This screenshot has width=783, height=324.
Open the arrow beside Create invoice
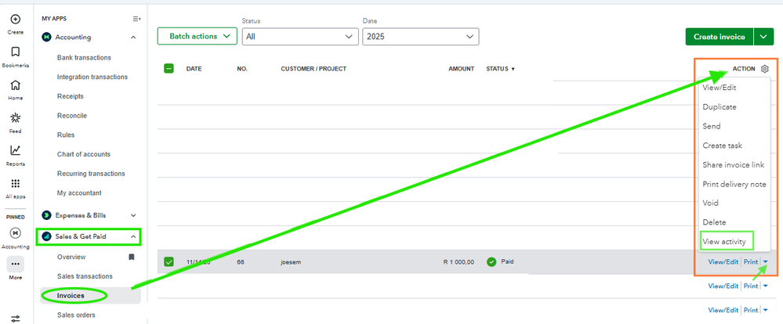[x=763, y=37]
